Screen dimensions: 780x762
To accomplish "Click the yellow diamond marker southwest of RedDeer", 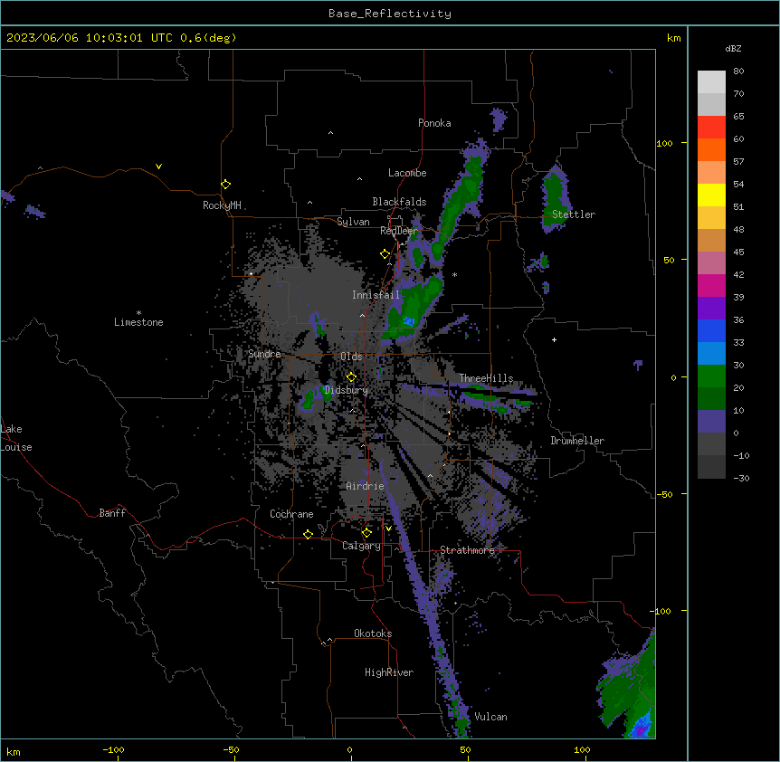I will (385, 254).
